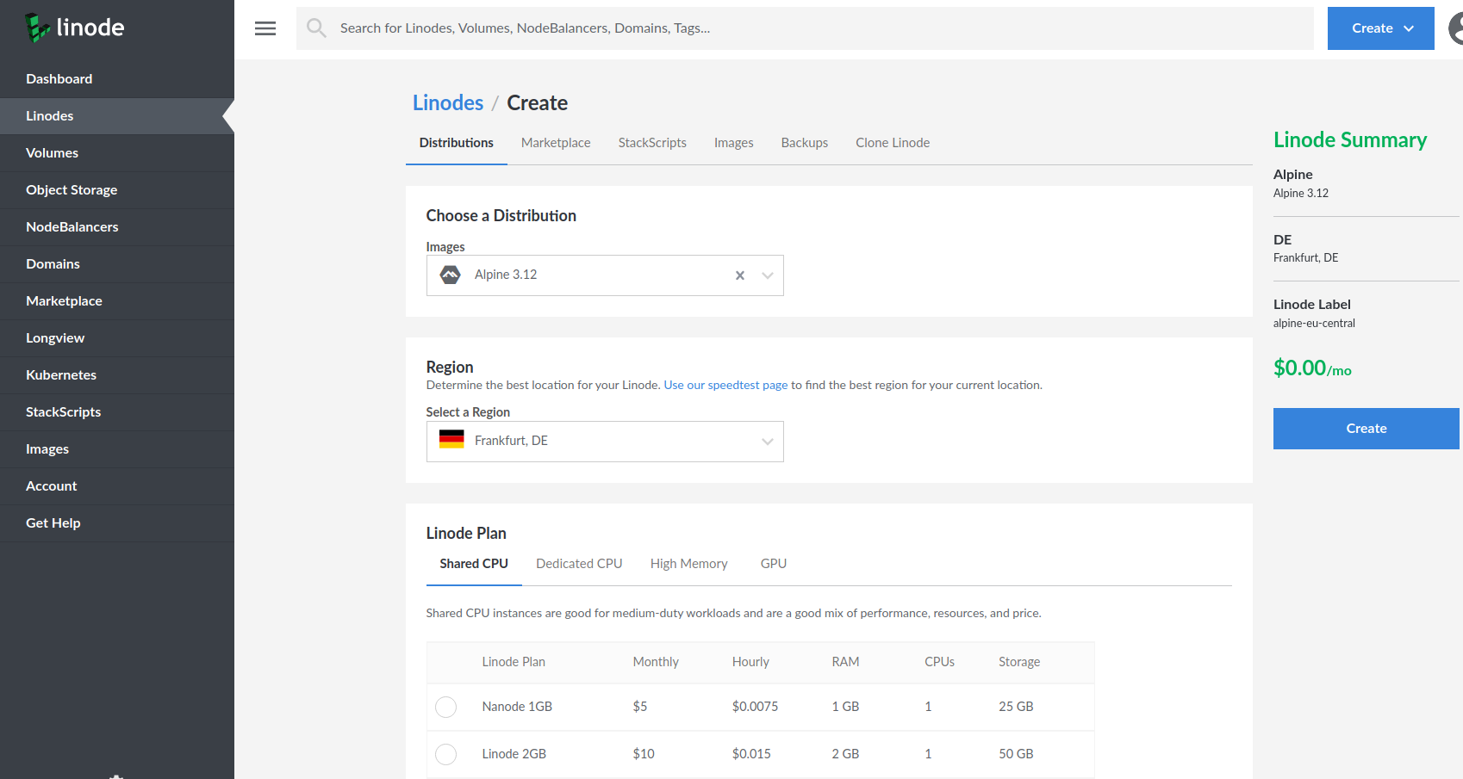This screenshot has height=779, width=1463.
Task: Open the top Create dropdown button
Action: click(1380, 28)
